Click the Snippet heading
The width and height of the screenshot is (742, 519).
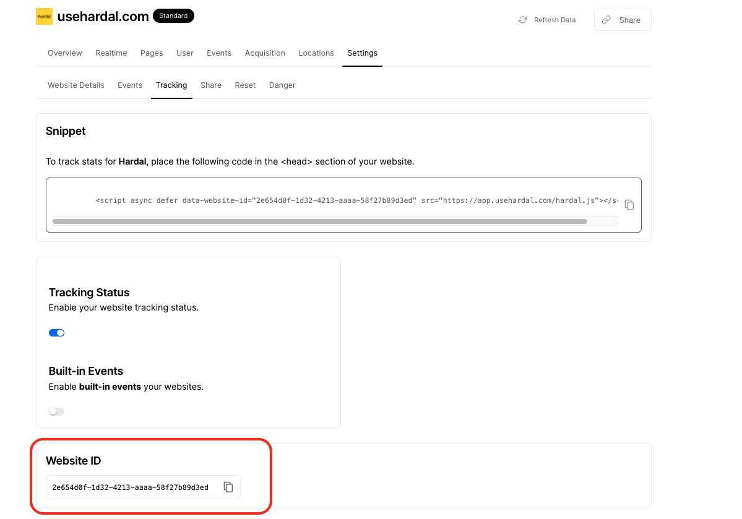tap(66, 131)
